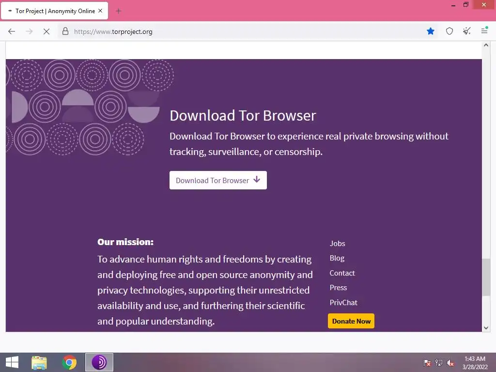Restore down the browser window

pos(465,5)
